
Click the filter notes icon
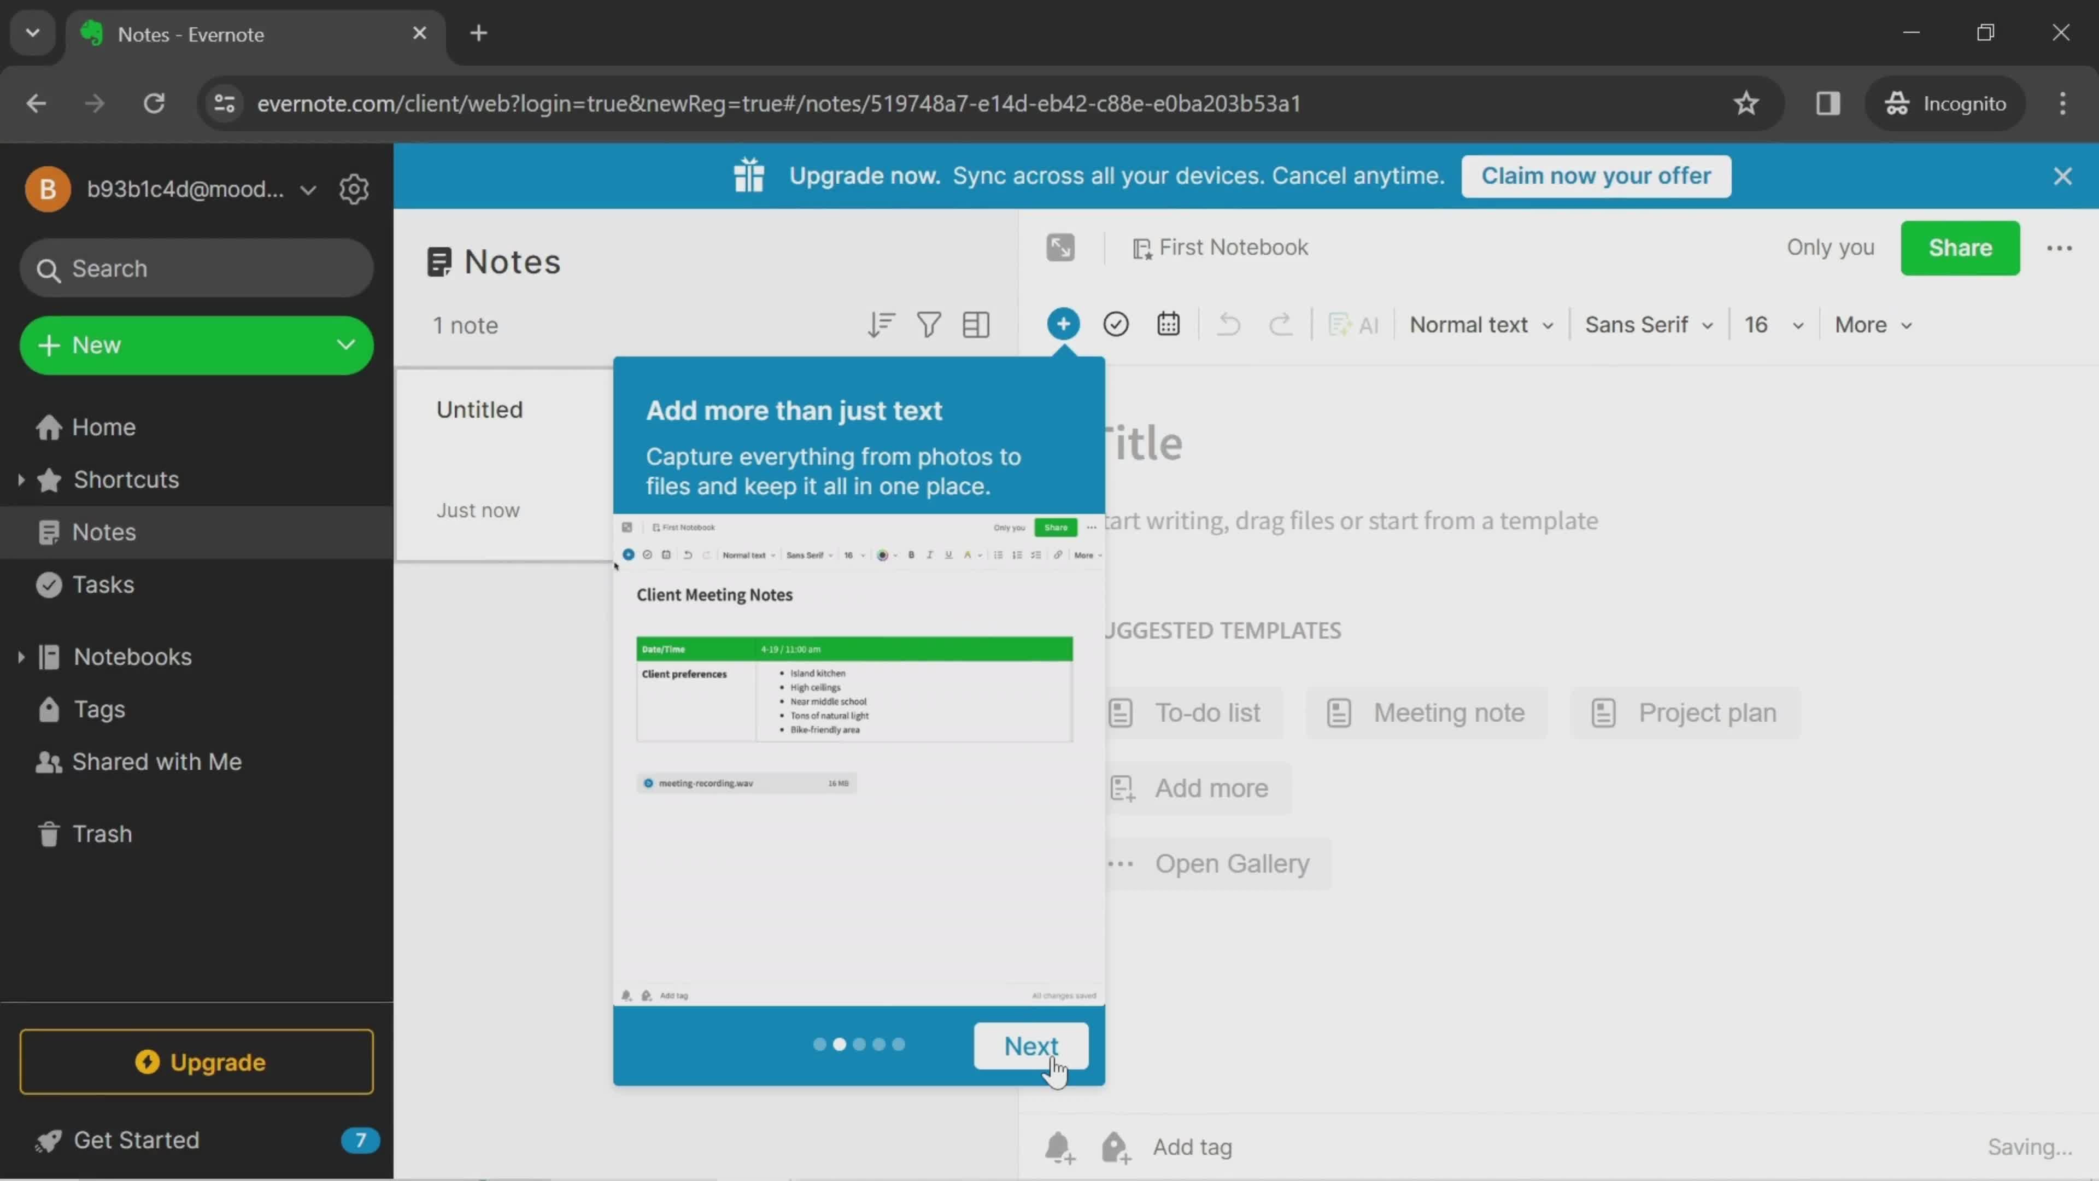tap(927, 324)
